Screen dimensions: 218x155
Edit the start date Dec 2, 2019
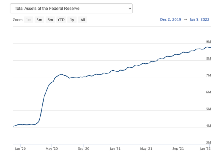tap(171, 20)
